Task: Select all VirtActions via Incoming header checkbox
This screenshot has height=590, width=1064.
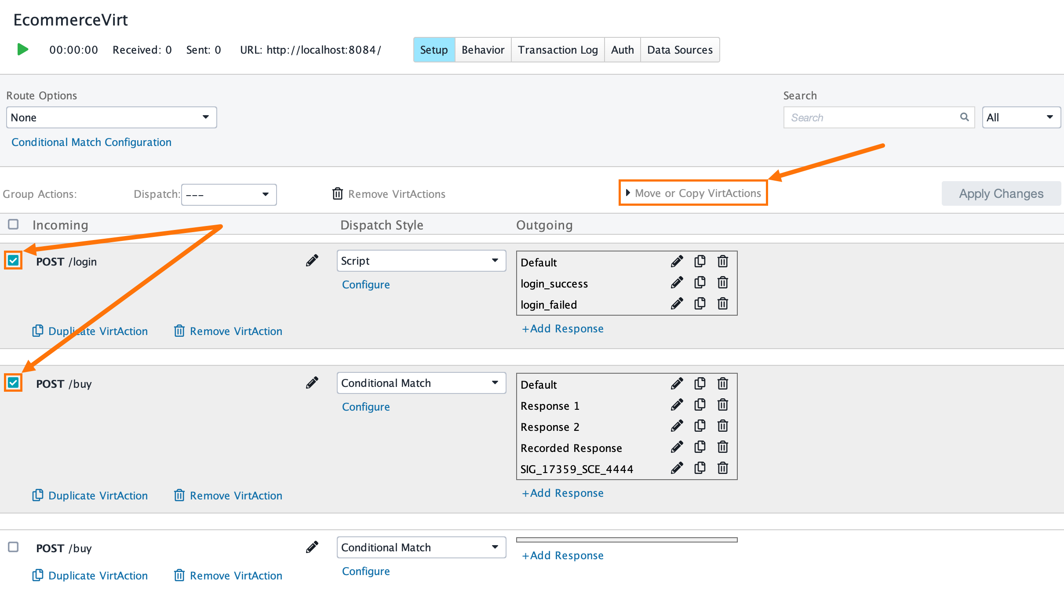Action: [14, 224]
